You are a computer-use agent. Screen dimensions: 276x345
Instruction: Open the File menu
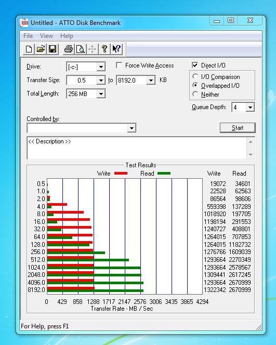(x=28, y=36)
